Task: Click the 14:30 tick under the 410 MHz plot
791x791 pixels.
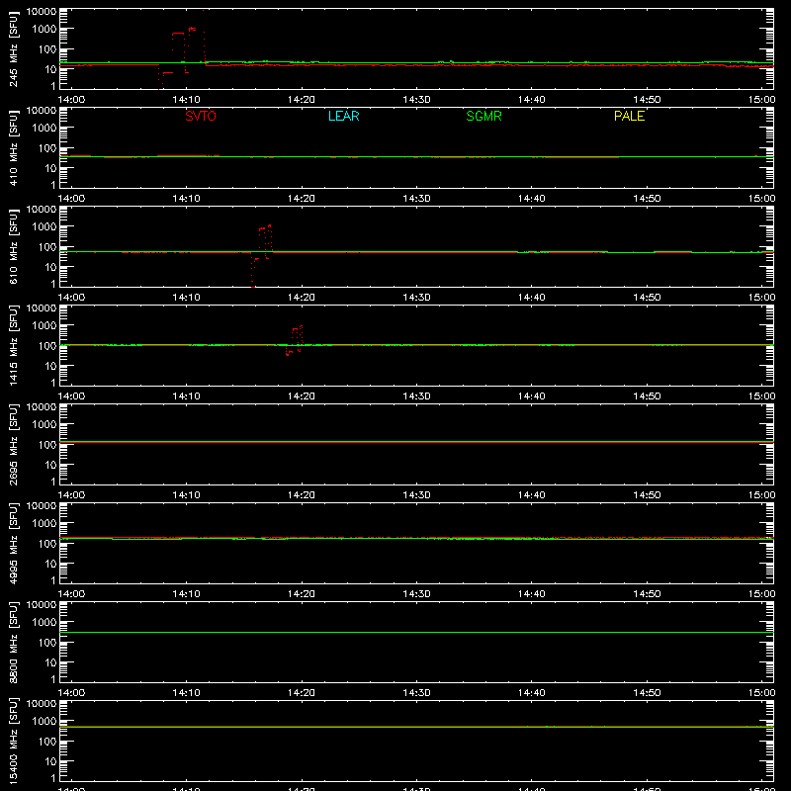Action: (x=416, y=199)
